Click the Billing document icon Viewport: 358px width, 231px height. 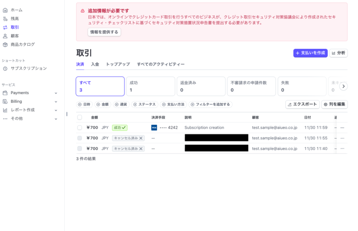point(5,101)
